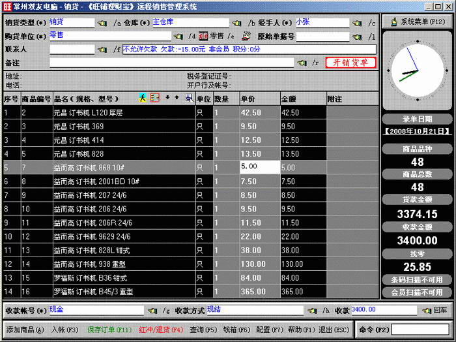The image size is (456, 342).
Task: Select row 元昌 订书机 828
Action: 191,154
